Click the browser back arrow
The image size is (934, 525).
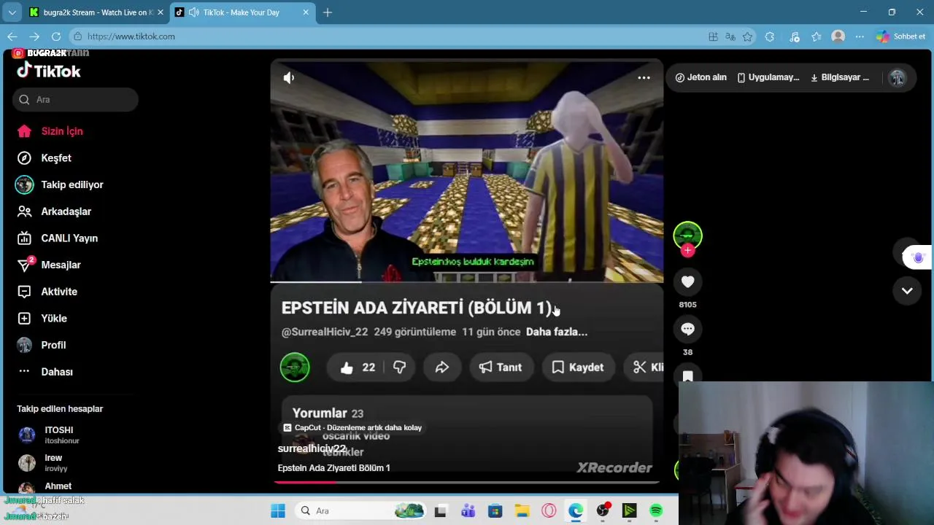pyautogui.click(x=12, y=36)
